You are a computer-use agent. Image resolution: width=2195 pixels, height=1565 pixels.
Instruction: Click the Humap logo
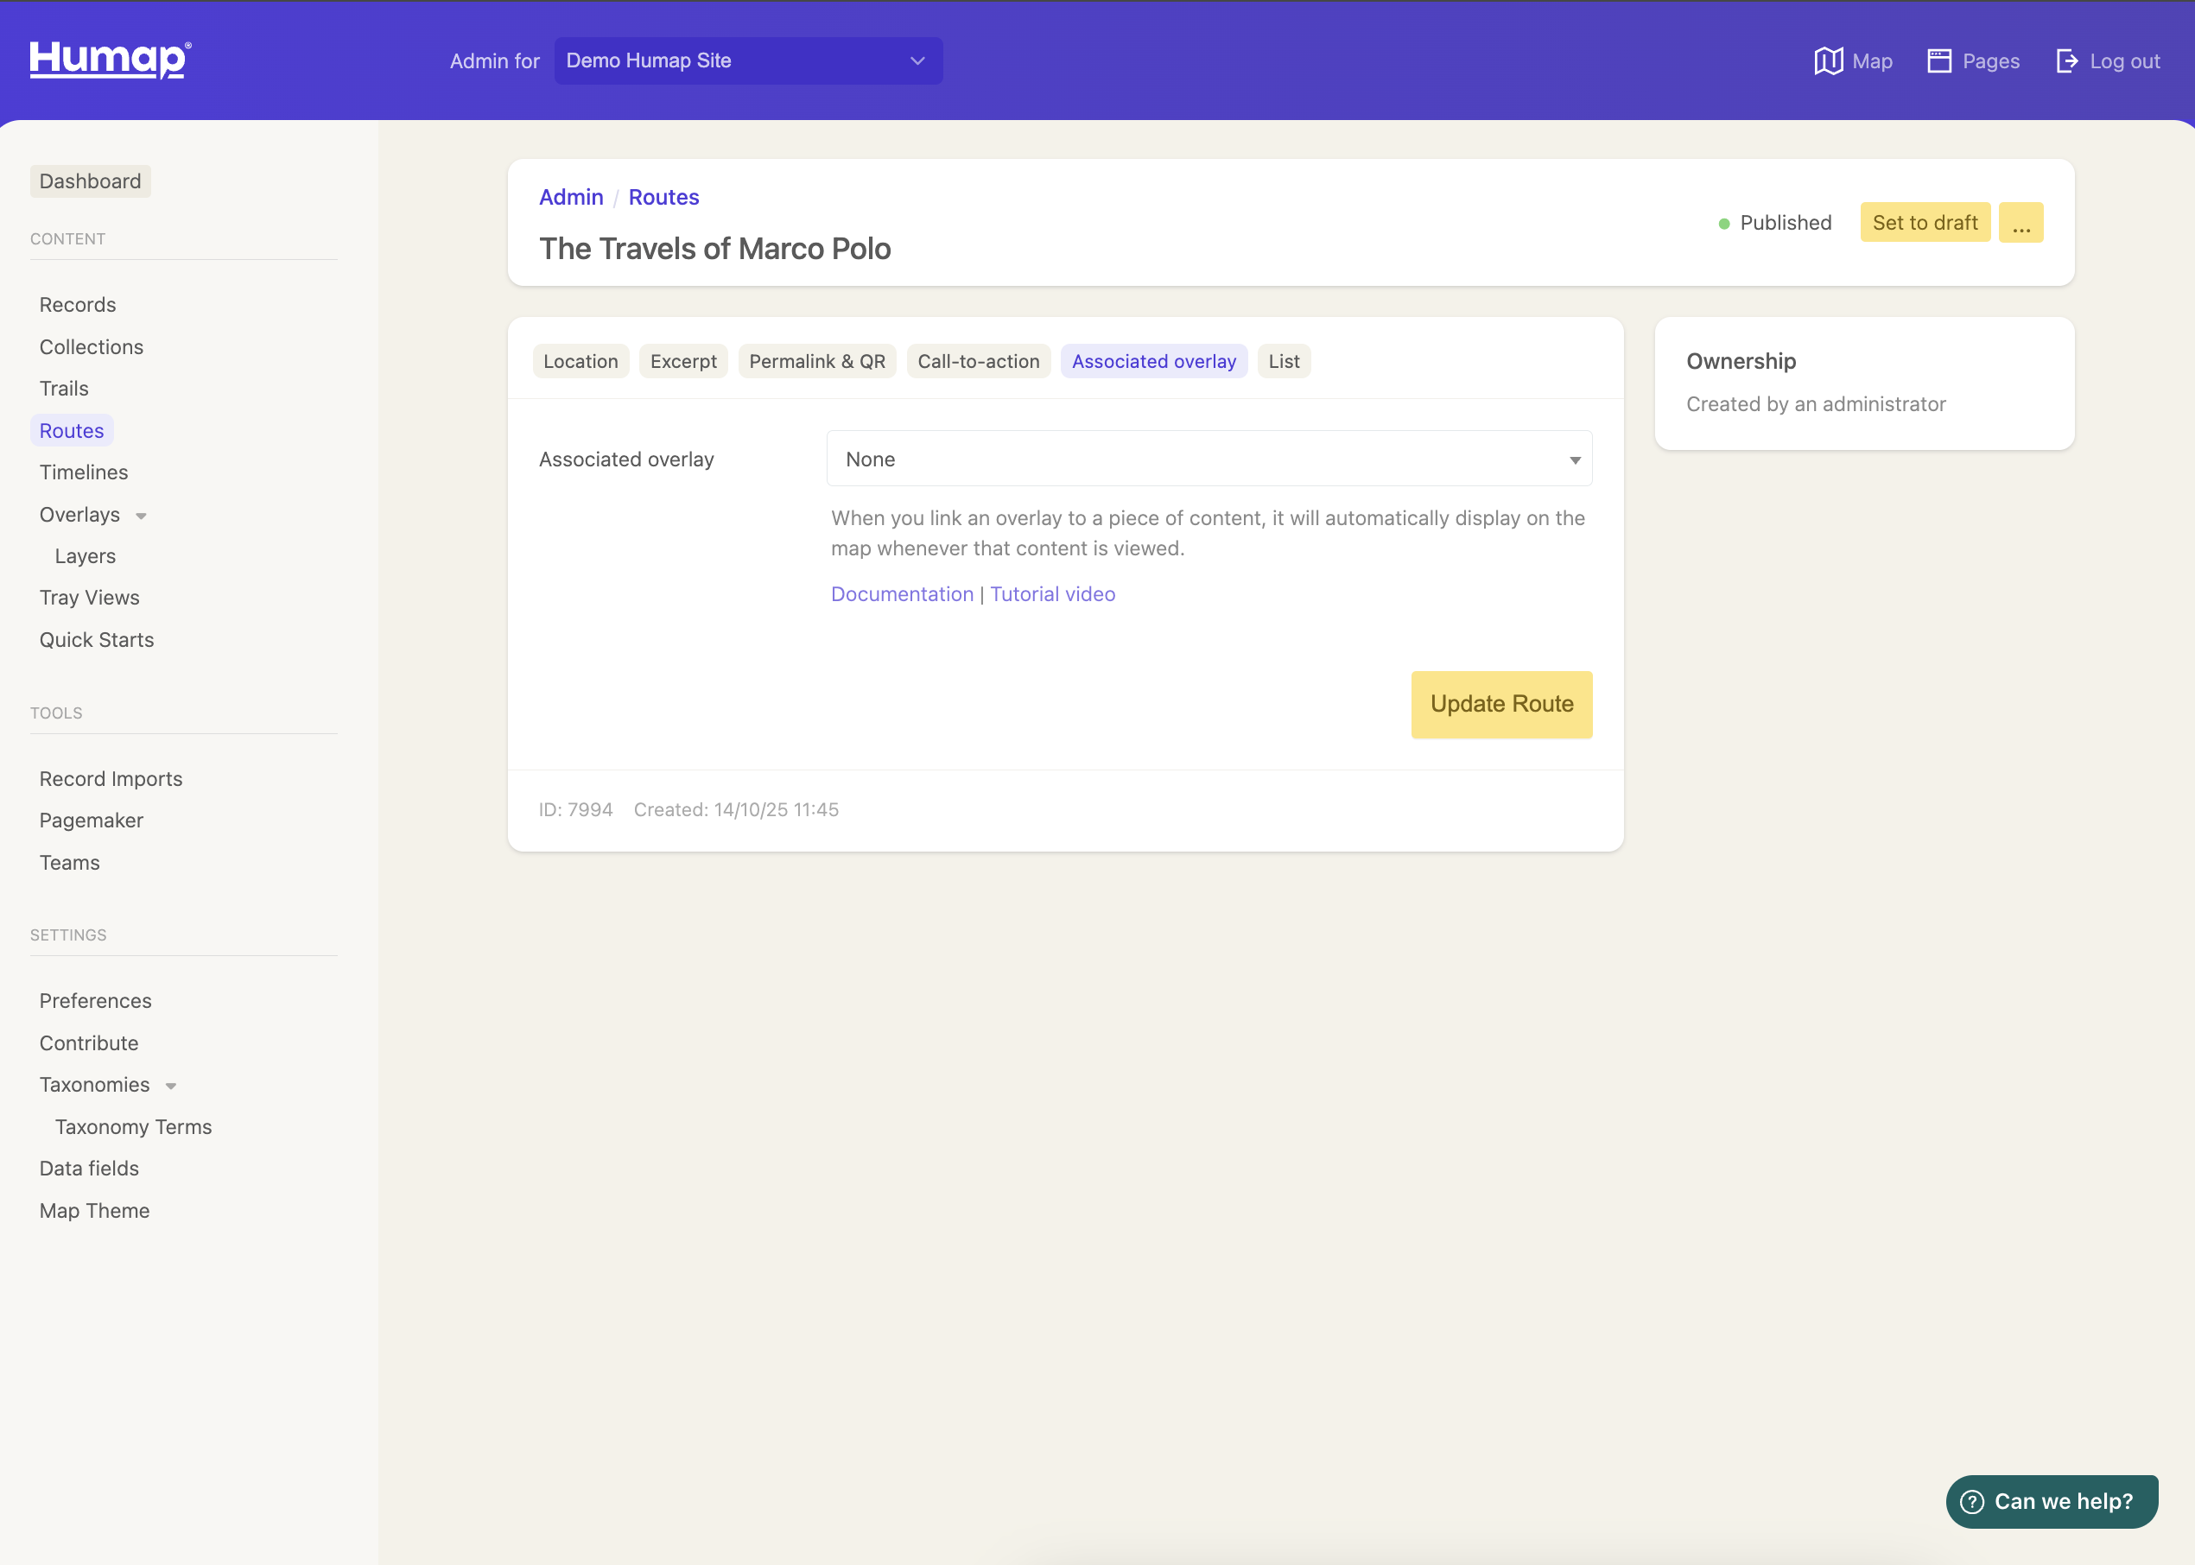tap(110, 60)
